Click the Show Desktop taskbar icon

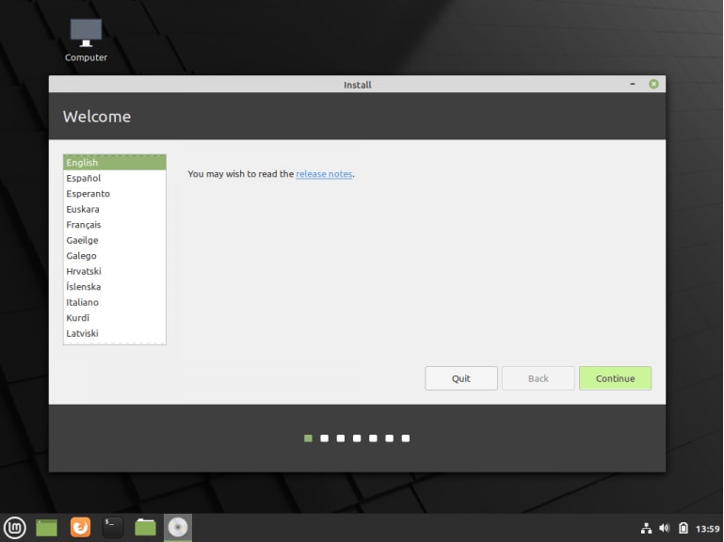click(47, 528)
